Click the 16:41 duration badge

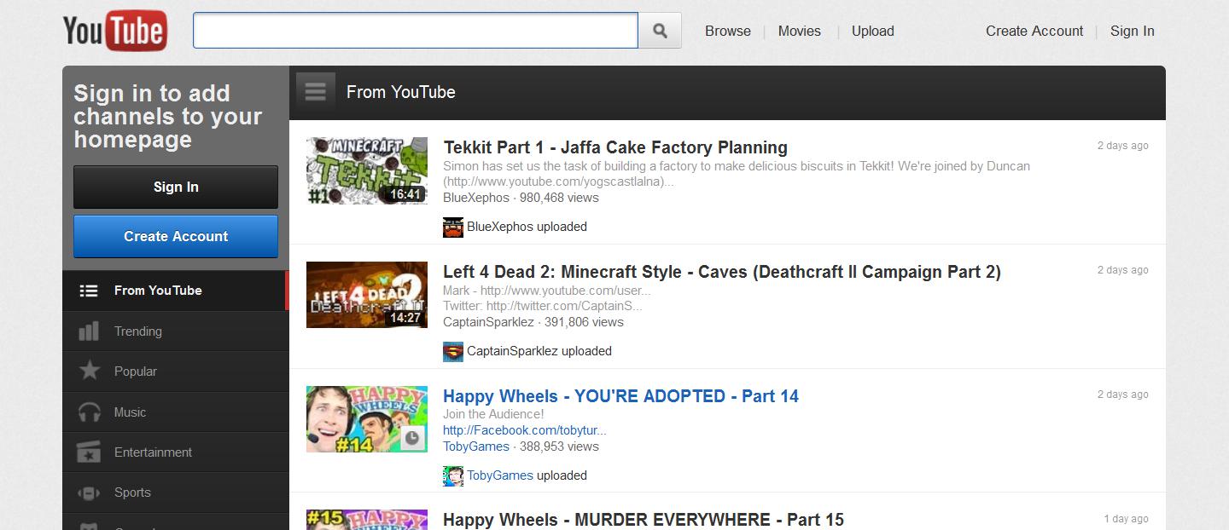pos(405,193)
